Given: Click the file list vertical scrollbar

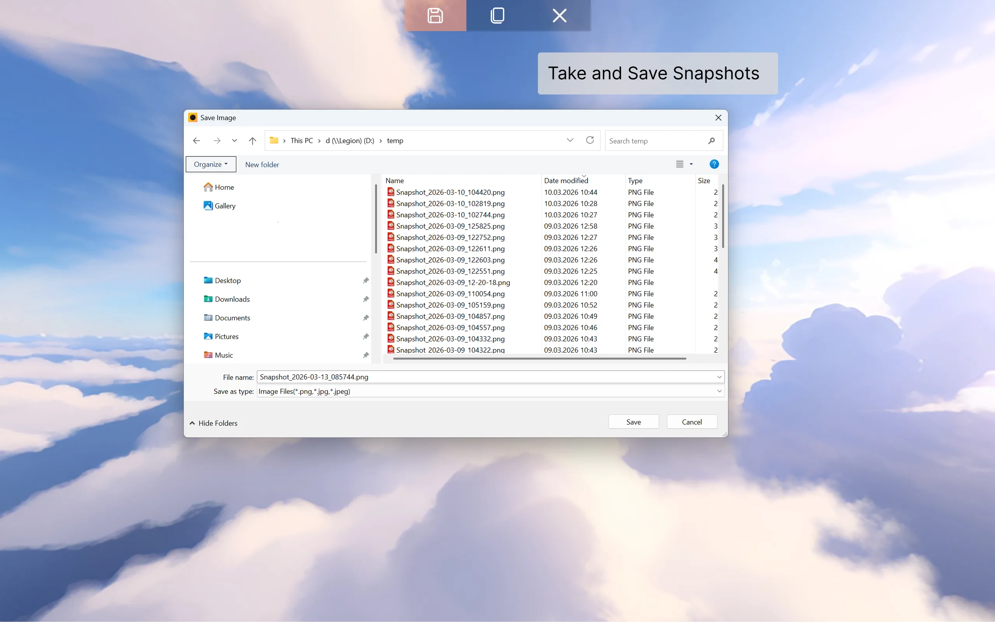Looking at the screenshot, I should coord(723,216).
